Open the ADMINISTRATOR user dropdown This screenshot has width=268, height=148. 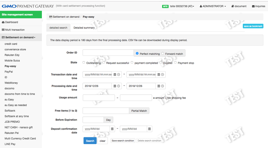click(212, 6)
